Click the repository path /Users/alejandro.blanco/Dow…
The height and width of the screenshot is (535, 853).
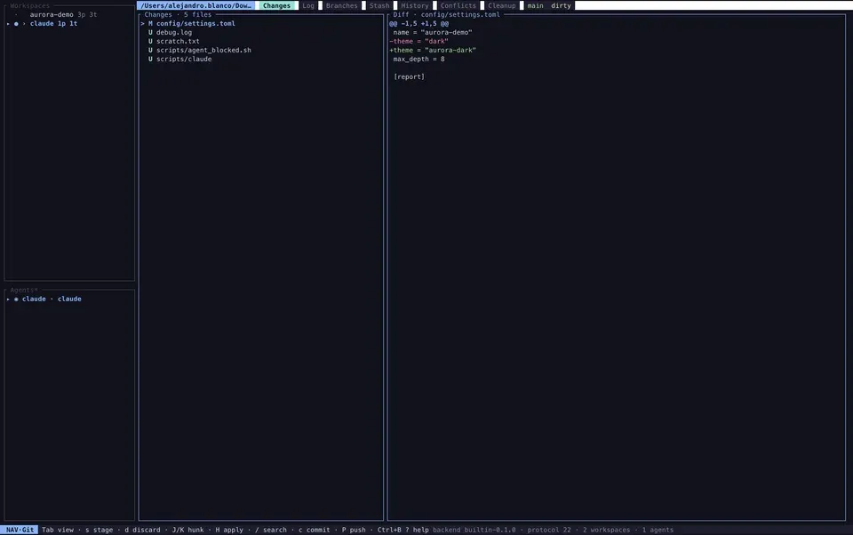(x=195, y=5)
